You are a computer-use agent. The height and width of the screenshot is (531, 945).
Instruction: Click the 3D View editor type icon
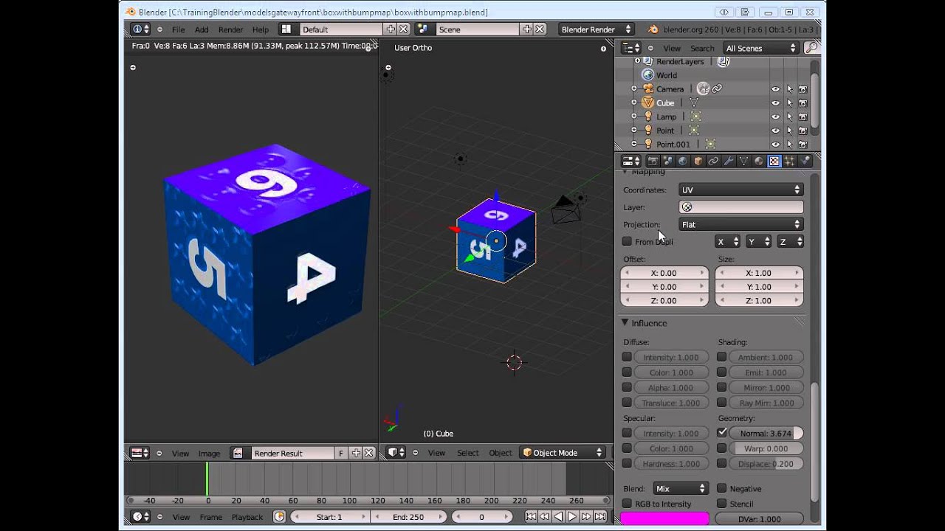pos(396,453)
